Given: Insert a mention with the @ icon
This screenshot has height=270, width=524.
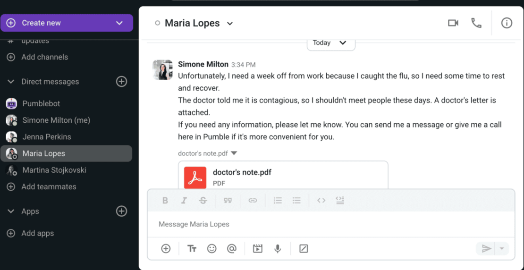Looking at the screenshot, I should (231, 249).
